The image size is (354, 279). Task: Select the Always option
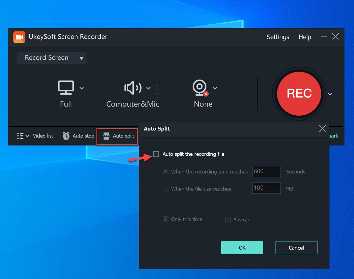[228, 219]
